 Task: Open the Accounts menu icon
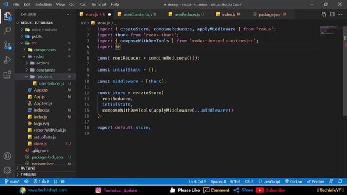coord(7,156)
